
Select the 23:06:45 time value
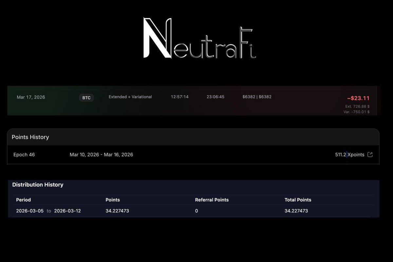point(215,97)
